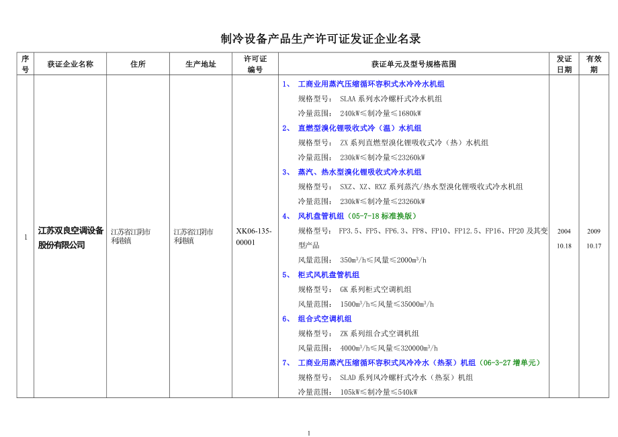
Task: Click license number XK06-135-00001
Action: [254, 236]
